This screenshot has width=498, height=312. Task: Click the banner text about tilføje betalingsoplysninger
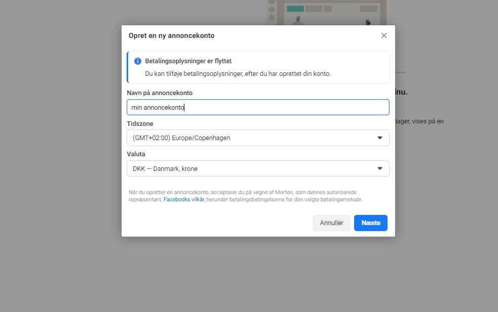click(x=238, y=73)
